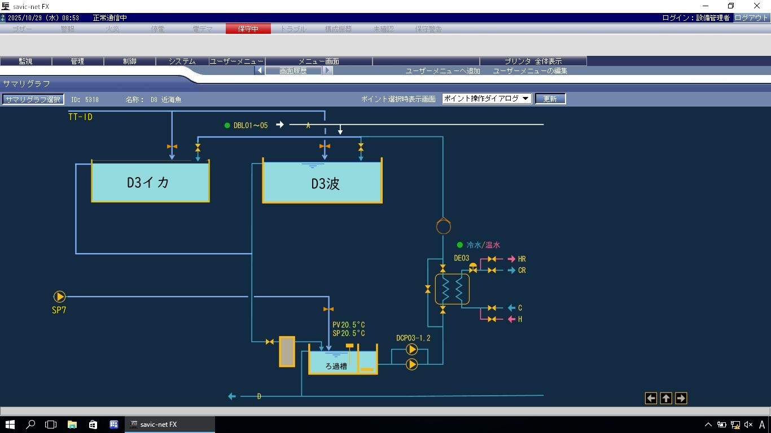Select the 保守中 alarm tab
This screenshot has width=771, height=433.
(248, 29)
